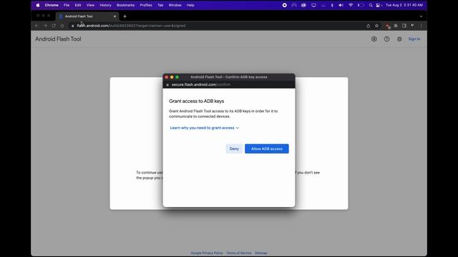Close the ADB key access popup window
The height and width of the screenshot is (257, 458).
coord(167,77)
